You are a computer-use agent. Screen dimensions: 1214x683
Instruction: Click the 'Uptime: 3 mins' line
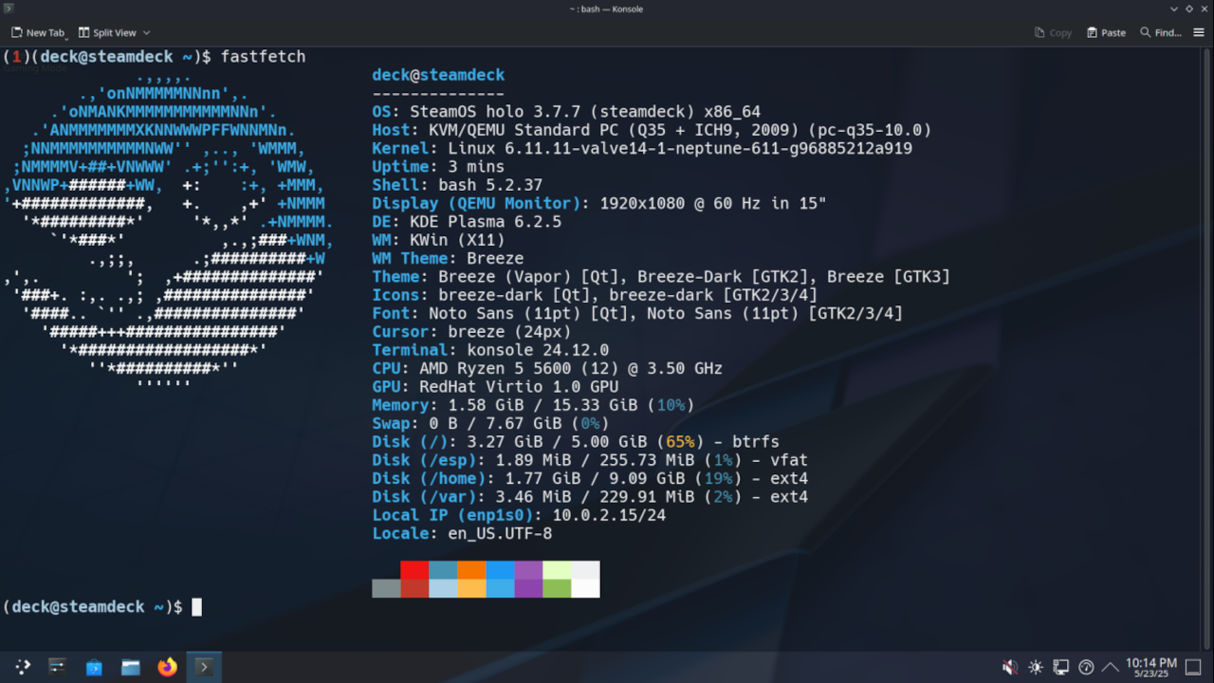438,167
